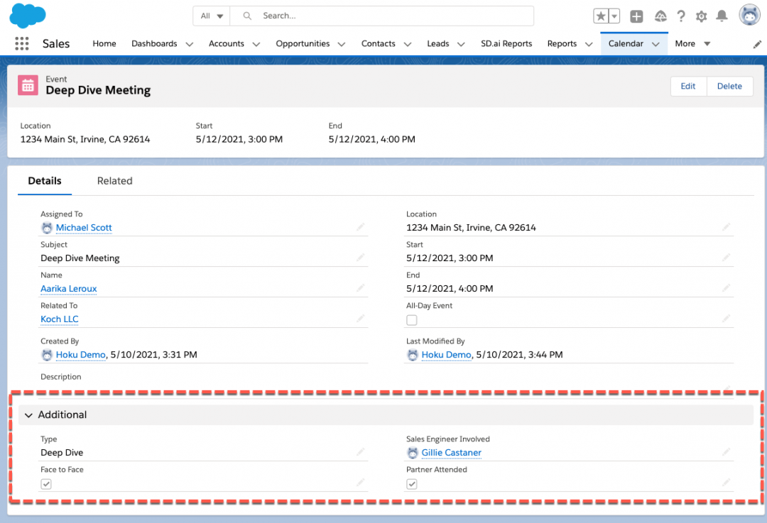Open the All search scope dropdown

pos(212,16)
